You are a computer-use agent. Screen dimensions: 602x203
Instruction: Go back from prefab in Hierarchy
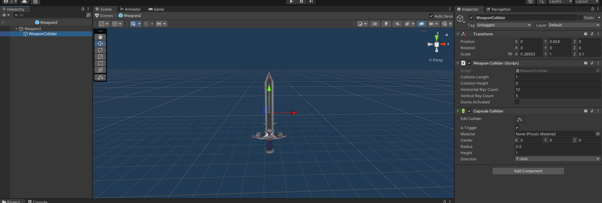[x=3, y=22]
